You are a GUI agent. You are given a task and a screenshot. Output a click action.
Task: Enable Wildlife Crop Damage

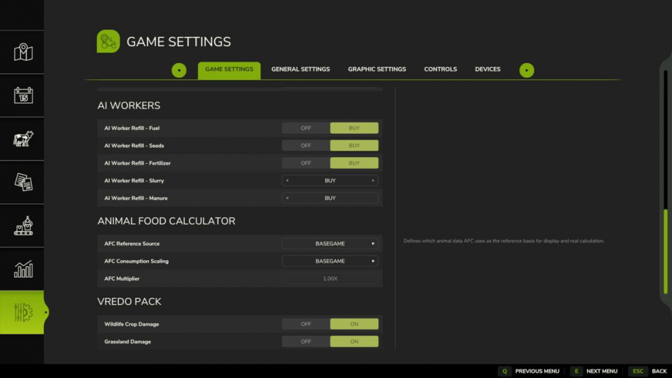354,324
